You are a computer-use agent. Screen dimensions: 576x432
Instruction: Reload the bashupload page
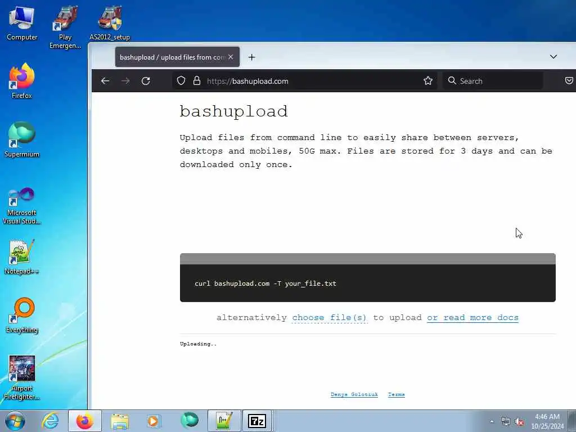[146, 81]
